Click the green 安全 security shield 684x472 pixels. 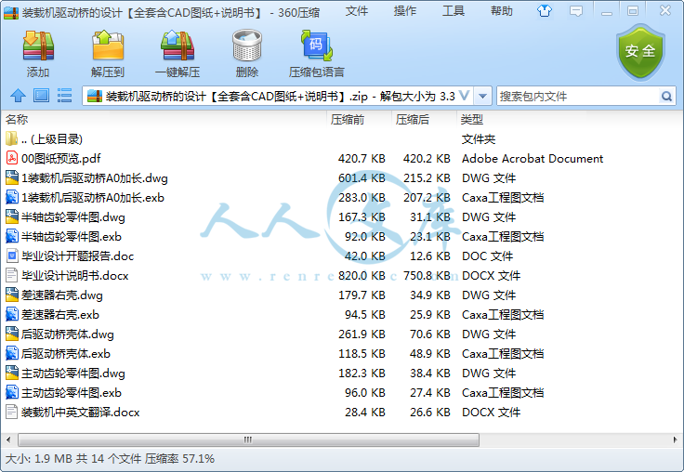click(640, 51)
